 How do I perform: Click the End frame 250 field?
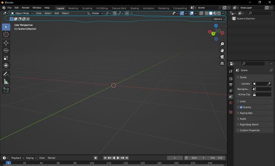click(216, 158)
